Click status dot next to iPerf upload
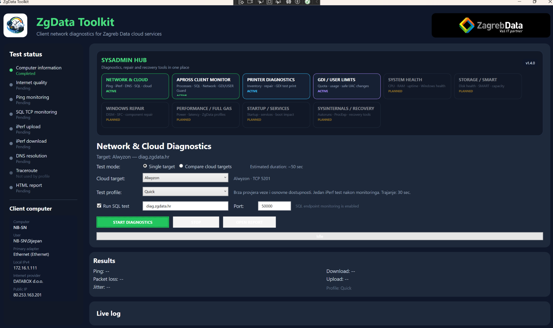This screenshot has height=328, width=553. [11, 129]
